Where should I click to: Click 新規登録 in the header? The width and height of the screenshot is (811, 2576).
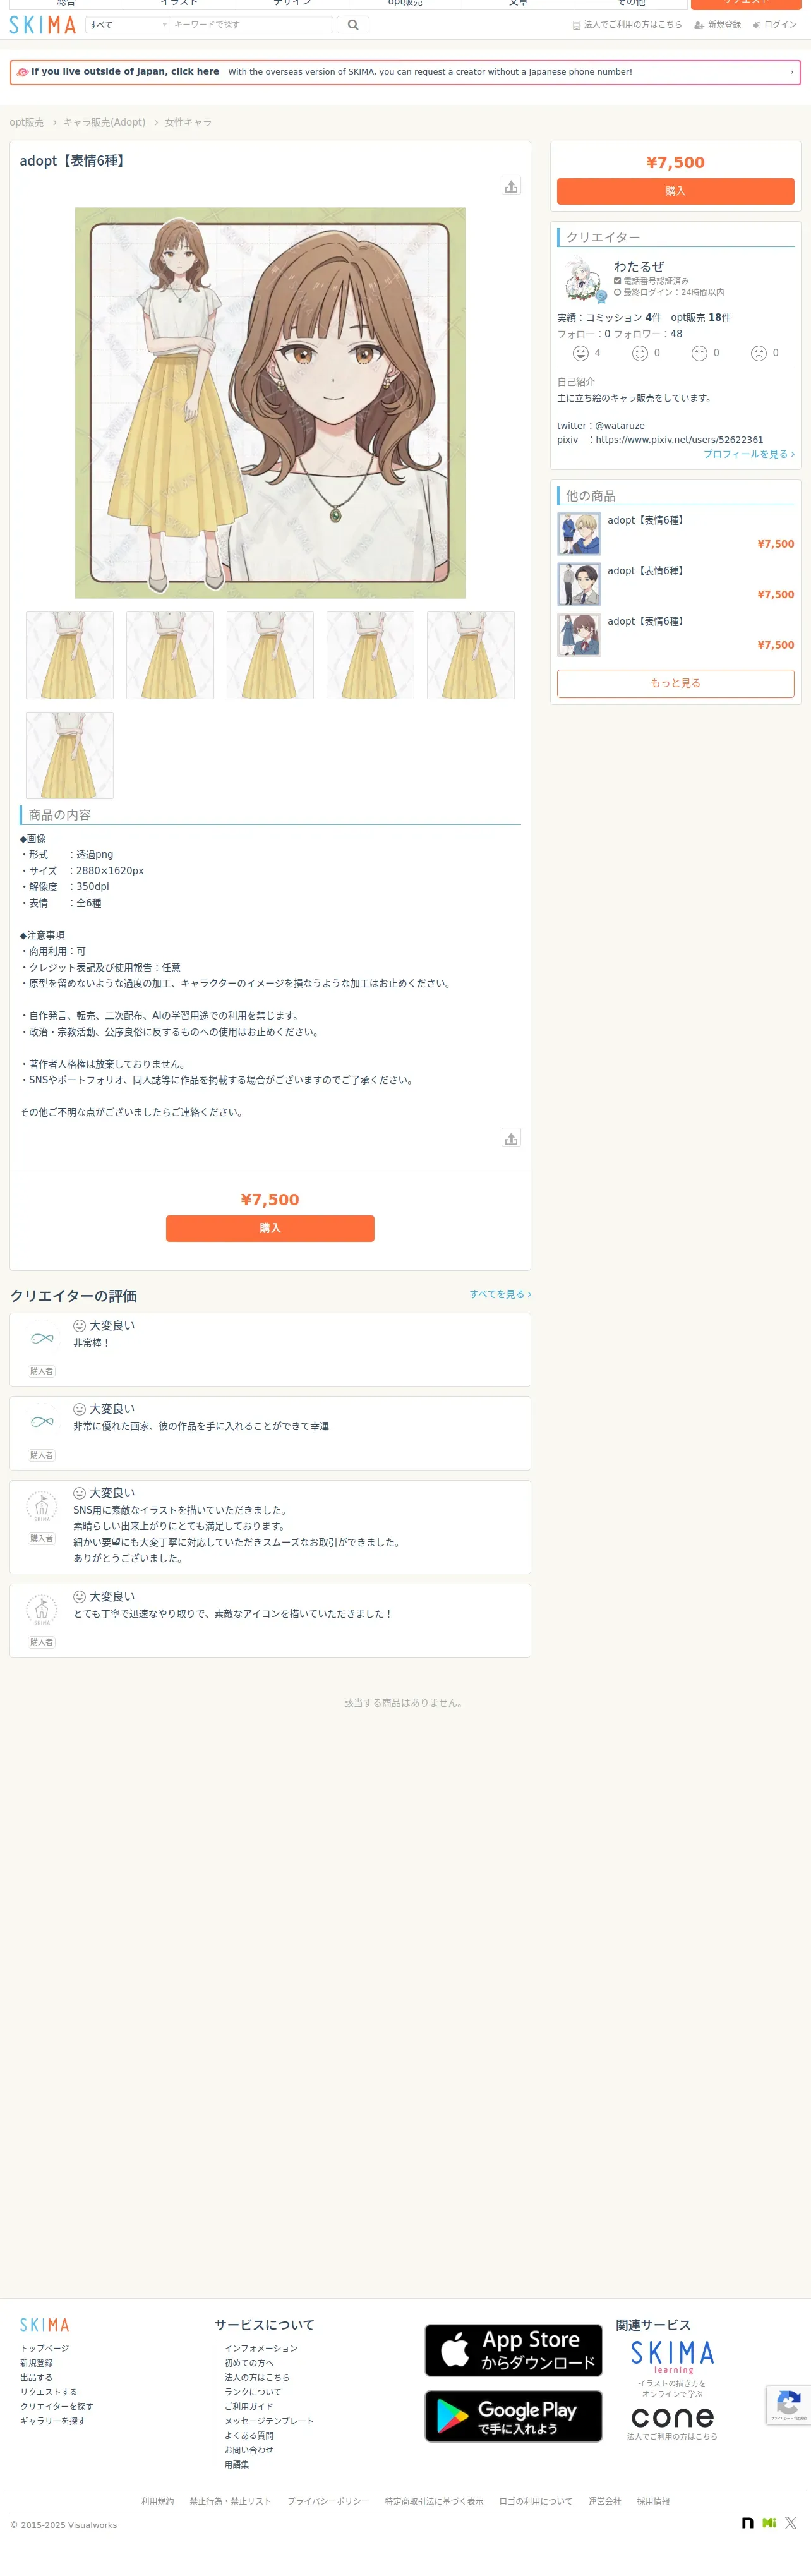pos(718,25)
